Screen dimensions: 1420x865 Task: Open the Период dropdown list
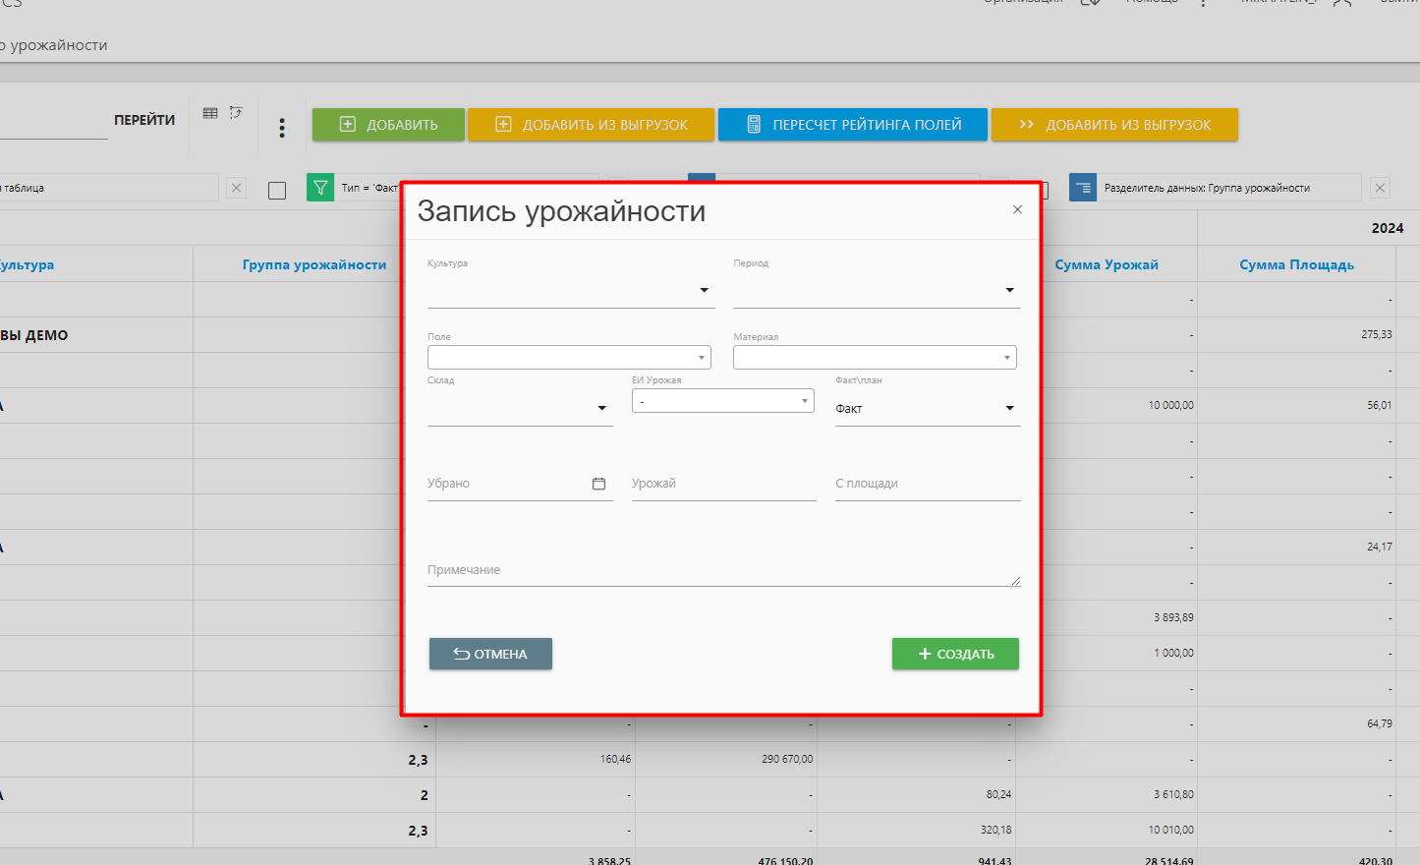click(x=1009, y=291)
